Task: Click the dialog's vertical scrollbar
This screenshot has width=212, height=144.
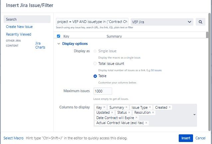Action: [209, 72]
